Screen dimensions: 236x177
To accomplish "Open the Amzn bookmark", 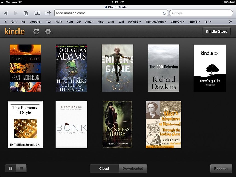I will click(89, 22).
